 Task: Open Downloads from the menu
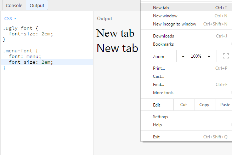click(x=186, y=36)
